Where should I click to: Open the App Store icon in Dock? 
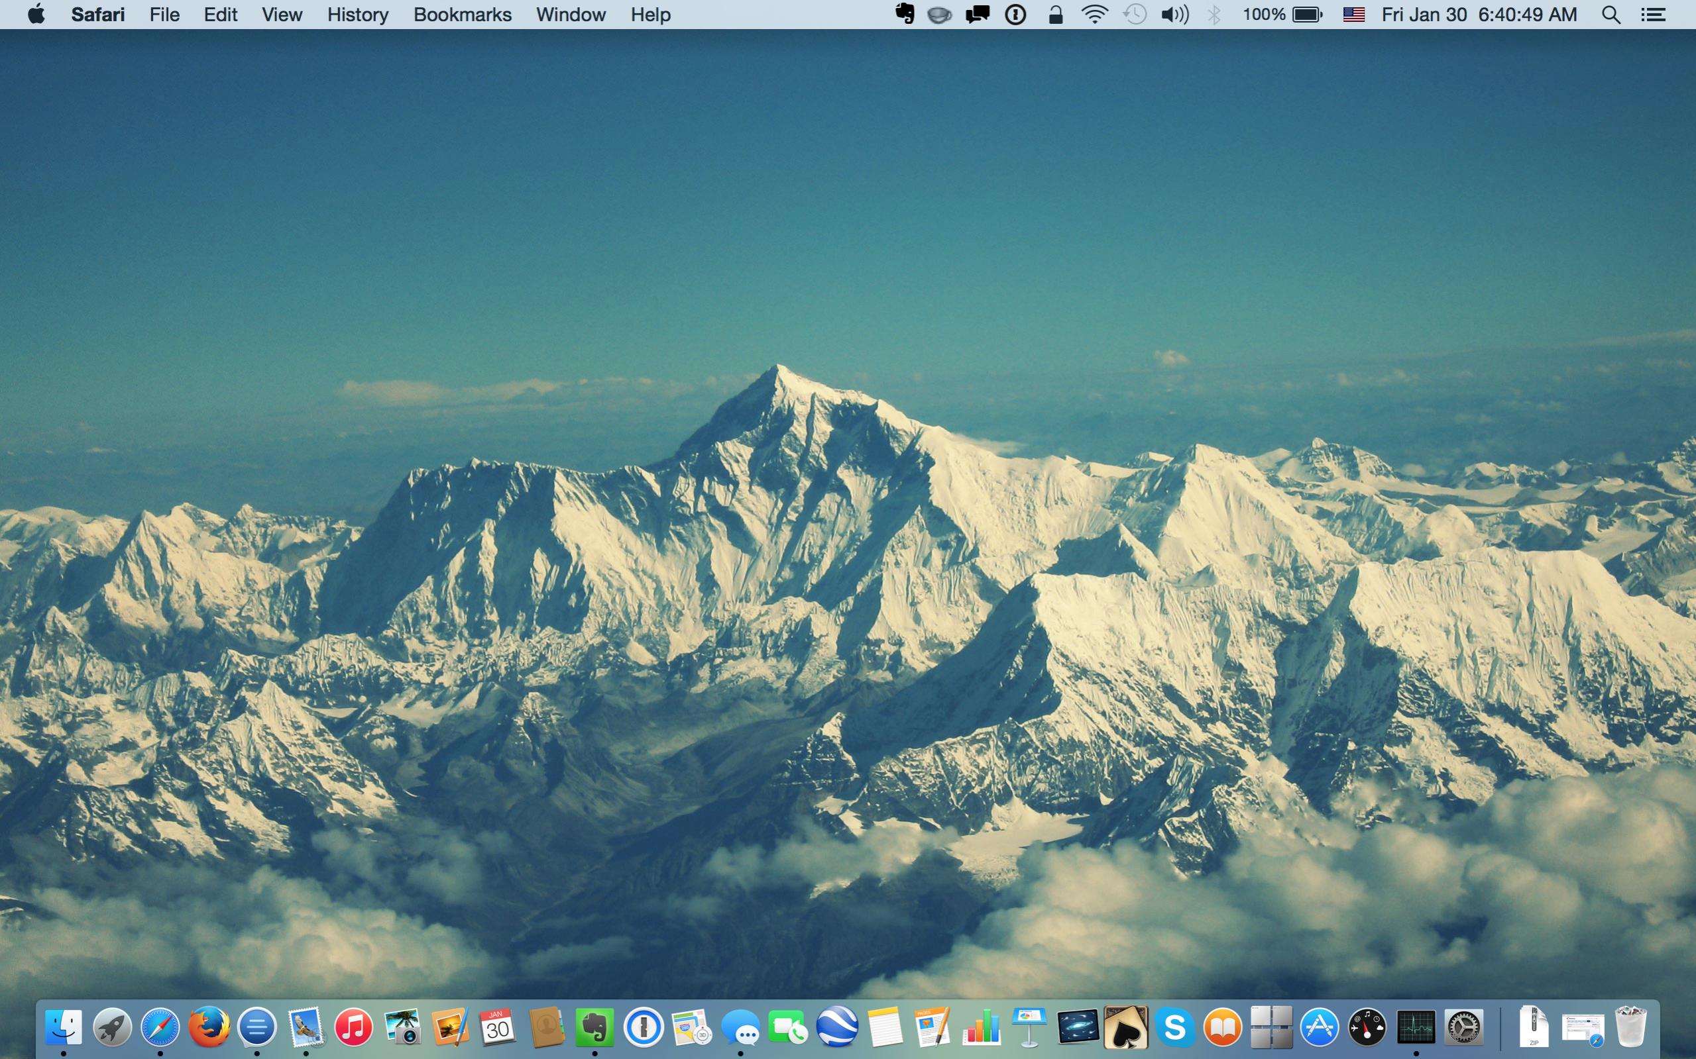pos(1320,1027)
